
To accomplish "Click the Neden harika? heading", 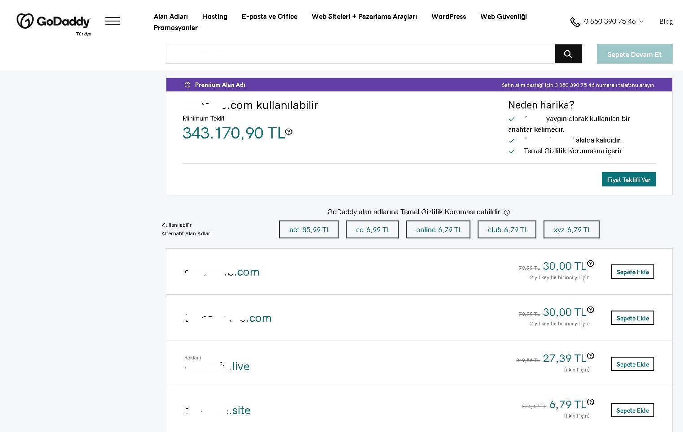I will click(541, 105).
